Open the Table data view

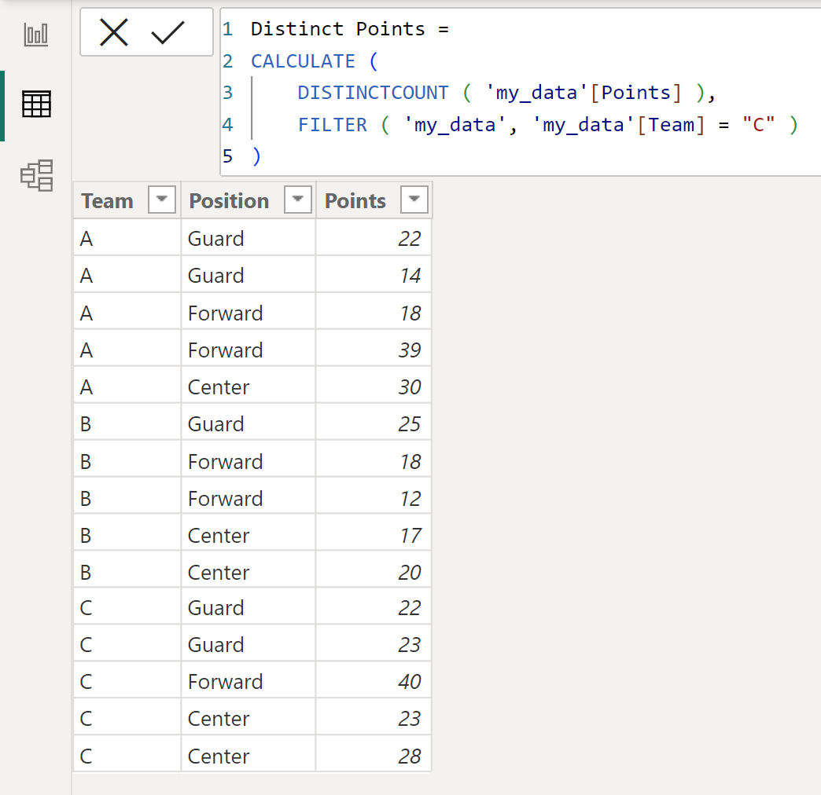36,104
